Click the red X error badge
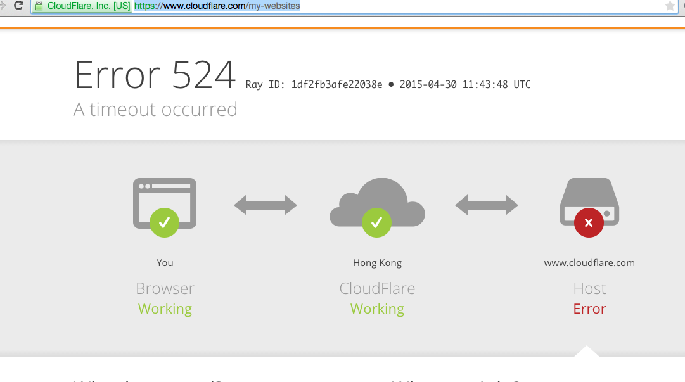The width and height of the screenshot is (685, 382). point(589,222)
